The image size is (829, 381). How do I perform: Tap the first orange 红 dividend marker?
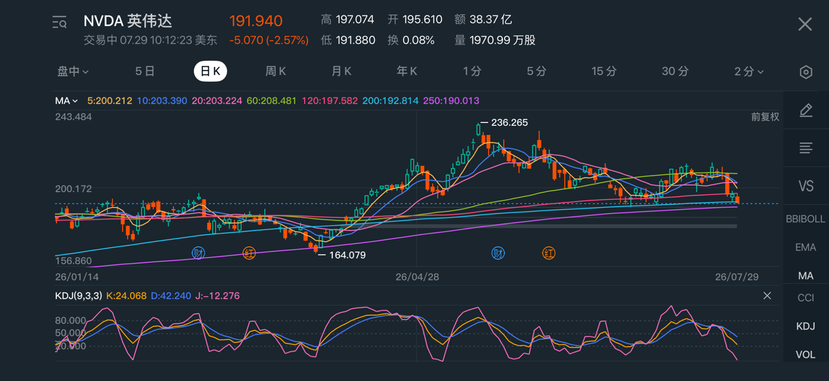click(x=249, y=253)
